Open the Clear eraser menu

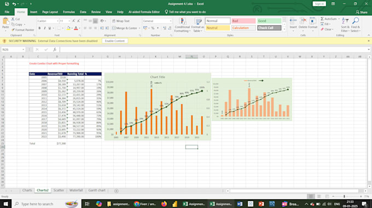click(x=327, y=29)
